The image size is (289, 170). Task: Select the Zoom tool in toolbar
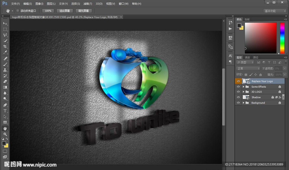click(x=5, y=134)
